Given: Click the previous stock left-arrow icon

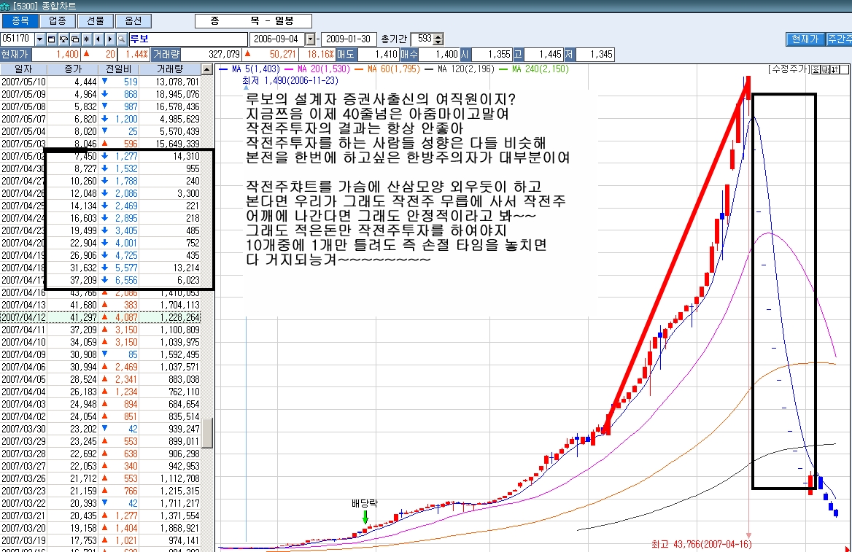Looking at the screenshot, I should [x=97, y=39].
